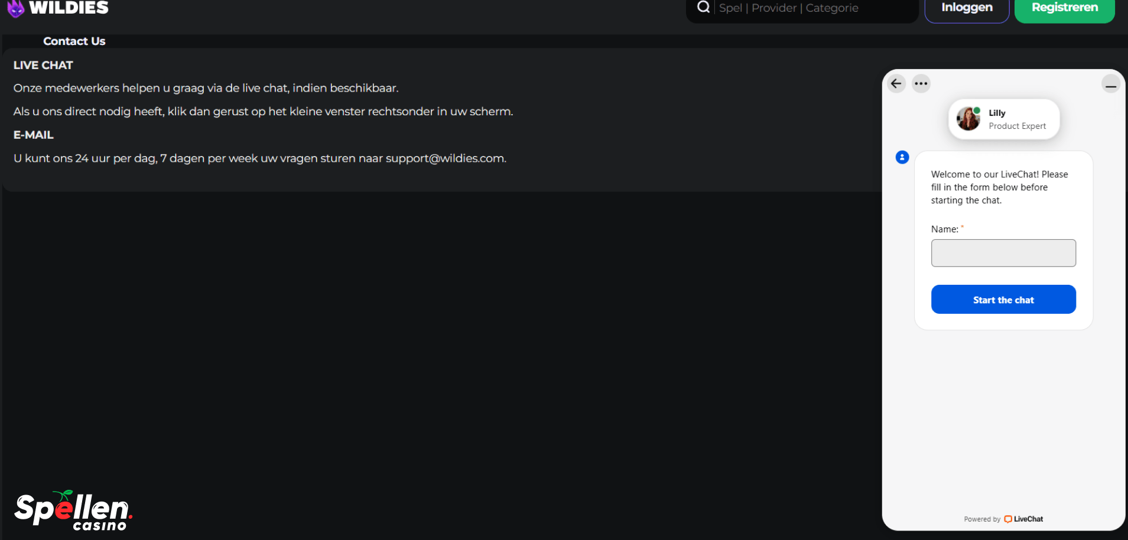Click the search magnifier icon
1128x540 pixels.
[x=703, y=7]
